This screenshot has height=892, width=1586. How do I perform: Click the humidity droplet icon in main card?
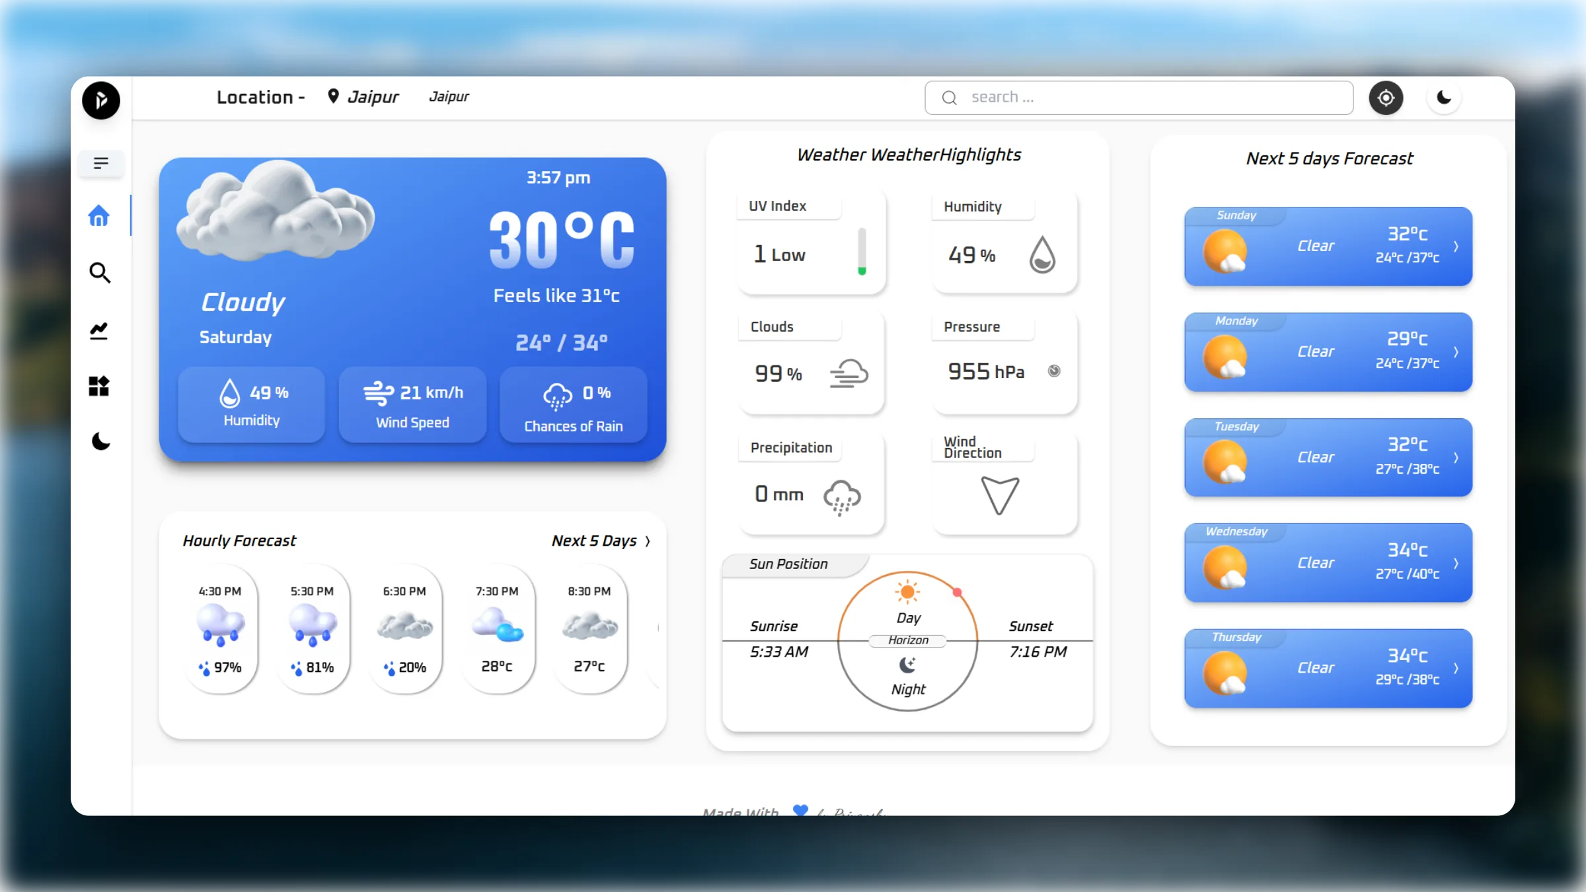pos(229,393)
